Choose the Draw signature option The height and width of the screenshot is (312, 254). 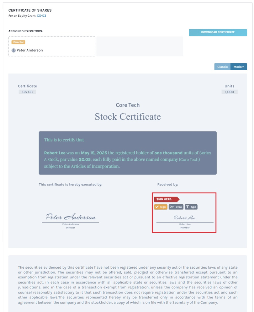(176, 207)
